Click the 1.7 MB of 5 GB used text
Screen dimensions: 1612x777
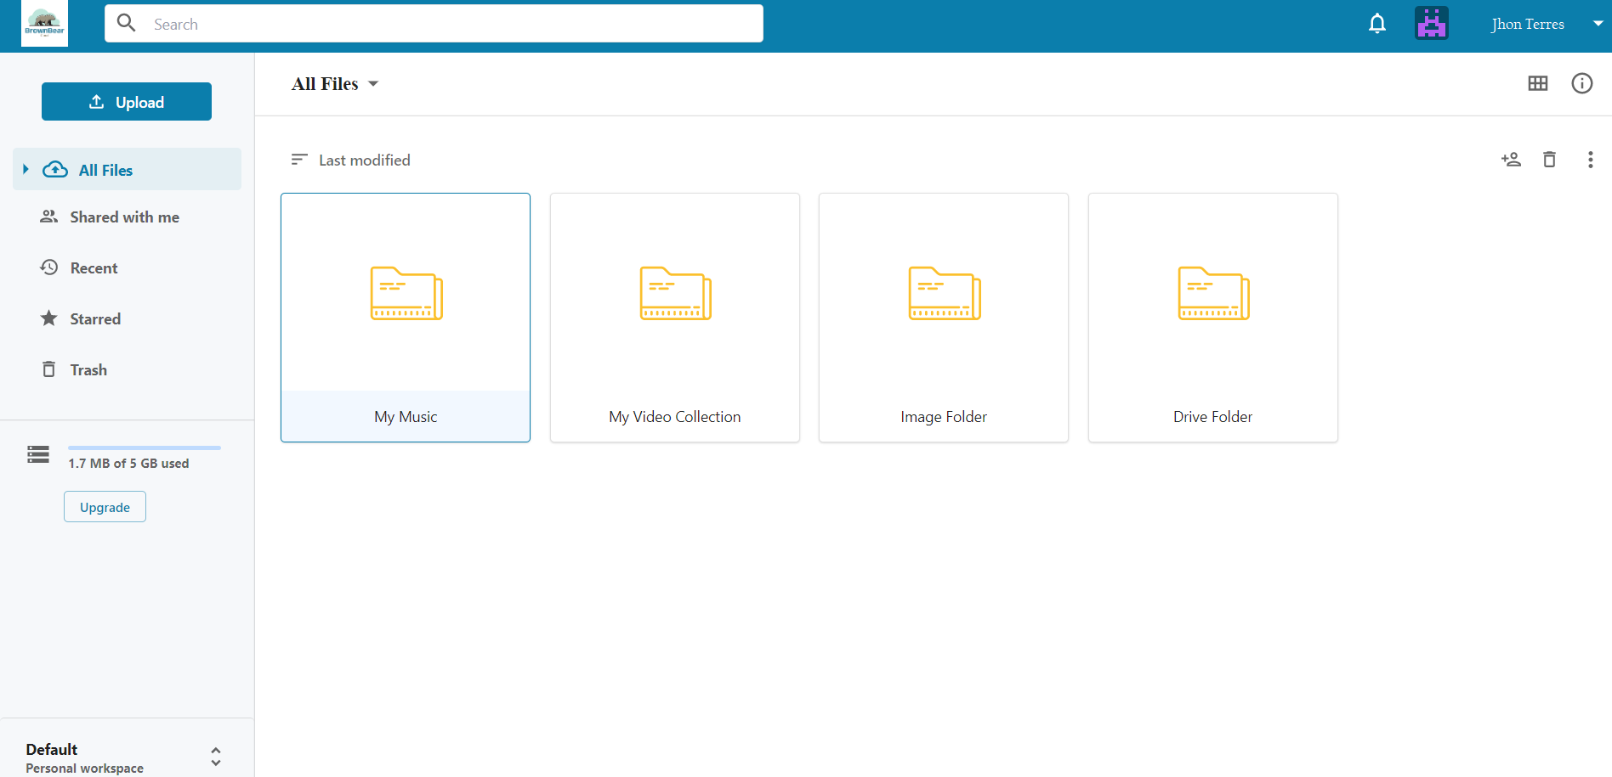tap(128, 464)
